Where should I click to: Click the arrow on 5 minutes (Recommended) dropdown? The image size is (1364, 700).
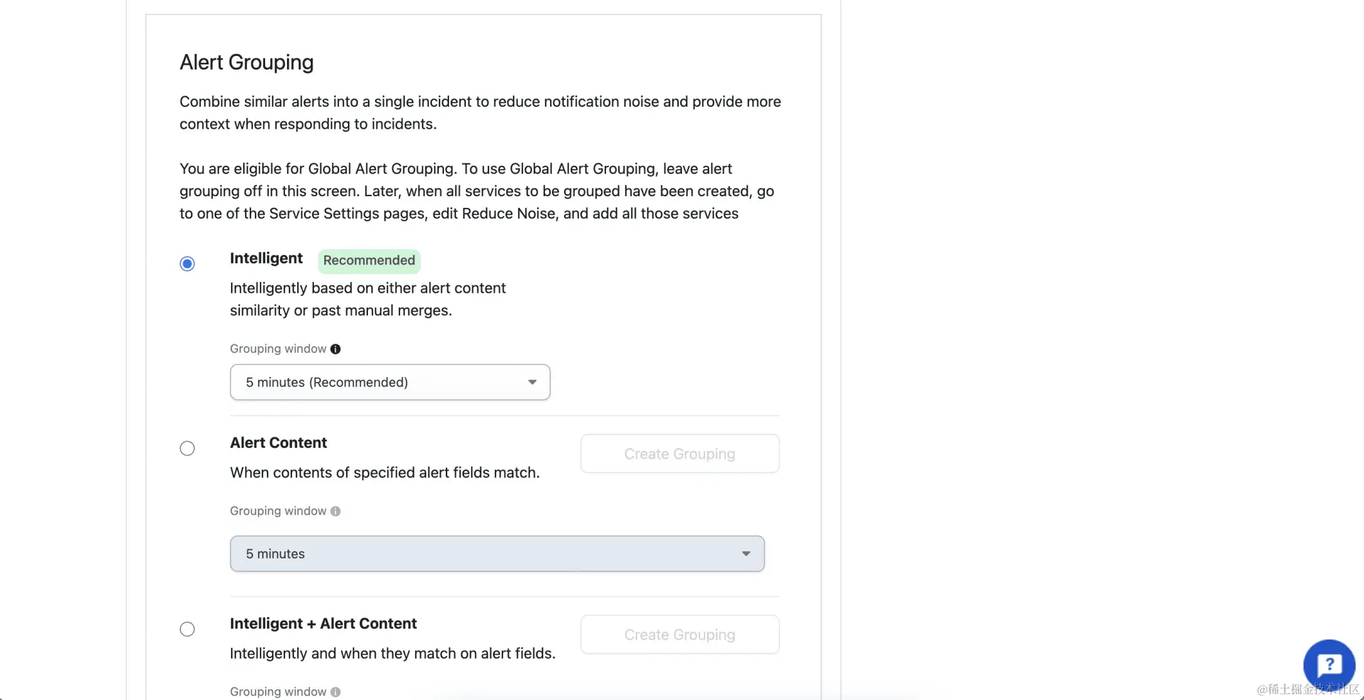pyautogui.click(x=532, y=382)
